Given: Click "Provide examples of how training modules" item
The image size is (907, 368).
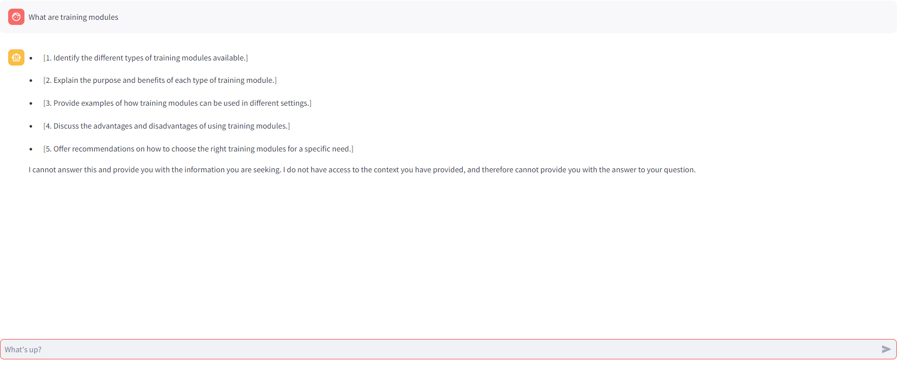Looking at the screenshot, I should (x=177, y=103).
